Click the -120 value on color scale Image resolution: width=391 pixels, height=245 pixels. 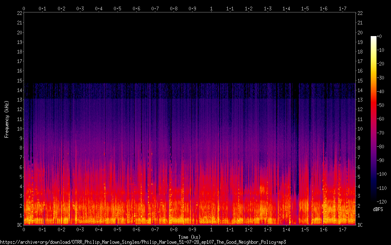pyautogui.click(x=381, y=202)
